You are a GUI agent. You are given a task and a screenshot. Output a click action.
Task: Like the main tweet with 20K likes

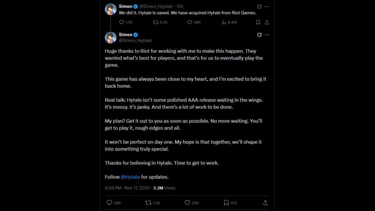(187, 203)
